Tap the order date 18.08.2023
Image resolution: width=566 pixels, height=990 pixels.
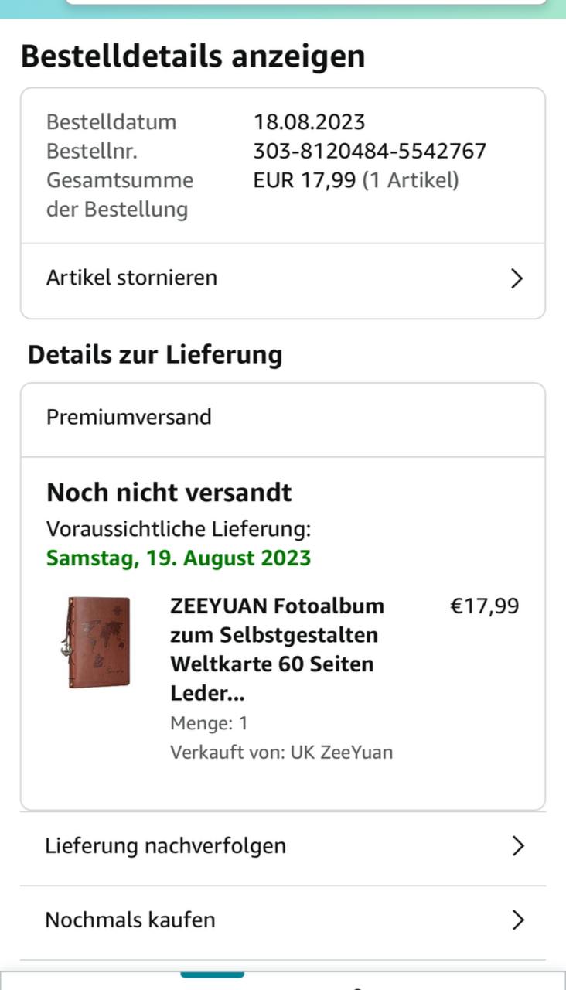pos(309,122)
